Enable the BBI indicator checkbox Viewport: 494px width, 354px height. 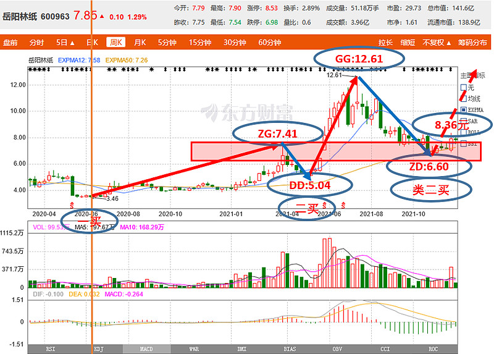tap(464, 144)
